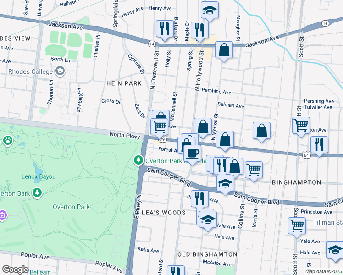Screen dimensions: 343x275
Task: Click the Princeton Ave street label
Action: (316, 212)
